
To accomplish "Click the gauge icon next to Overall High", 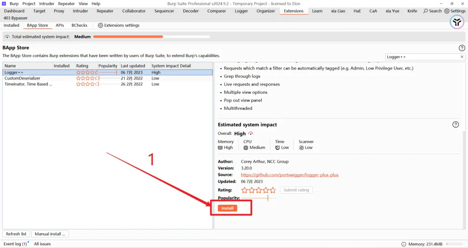I will [251, 134].
